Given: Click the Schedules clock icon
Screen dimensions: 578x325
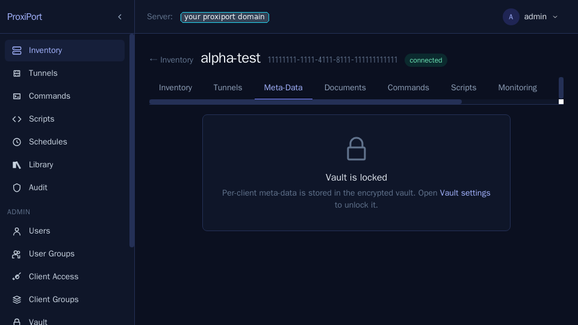Looking at the screenshot, I should click(x=17, y=142).
